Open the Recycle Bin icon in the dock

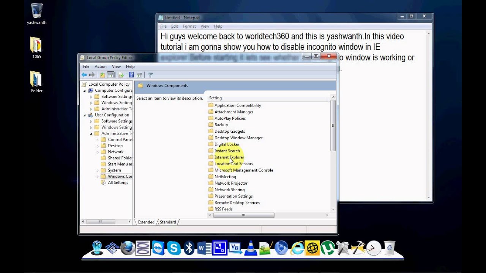(390, 248)
